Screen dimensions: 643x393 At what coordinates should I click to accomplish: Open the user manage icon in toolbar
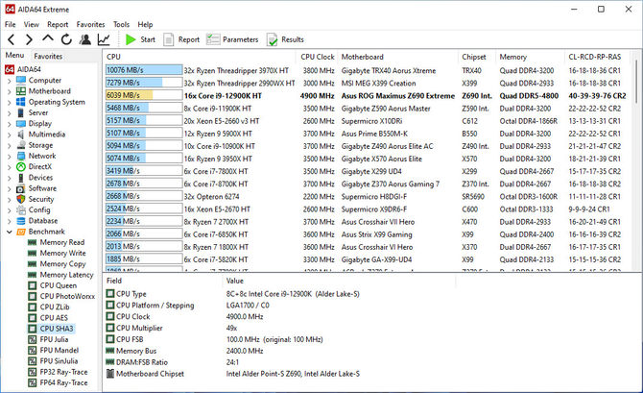pyautogui.click(x=85, y=39)
